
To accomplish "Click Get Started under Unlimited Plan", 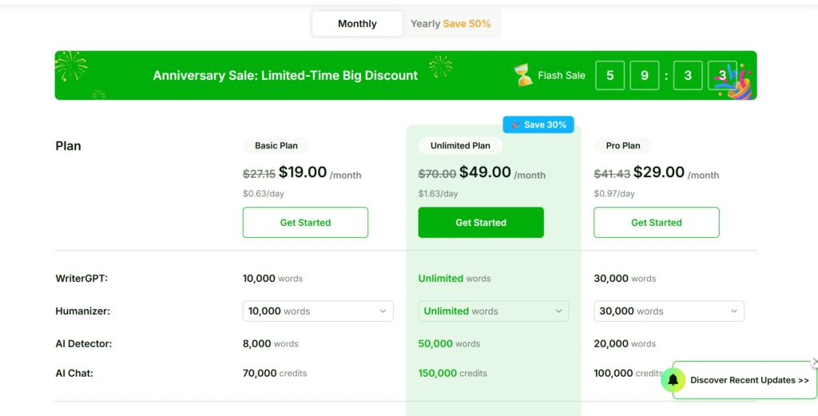I will pos(481,223).
